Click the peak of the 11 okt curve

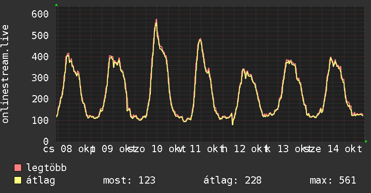coord(200,39)
